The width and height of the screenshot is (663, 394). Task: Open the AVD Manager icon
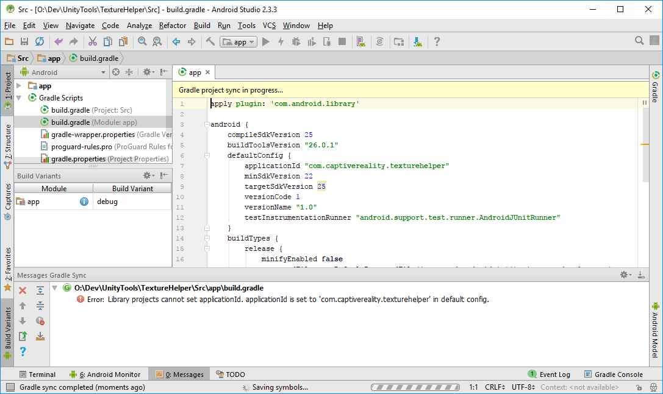pyautogui.click(x=360, y=41)
